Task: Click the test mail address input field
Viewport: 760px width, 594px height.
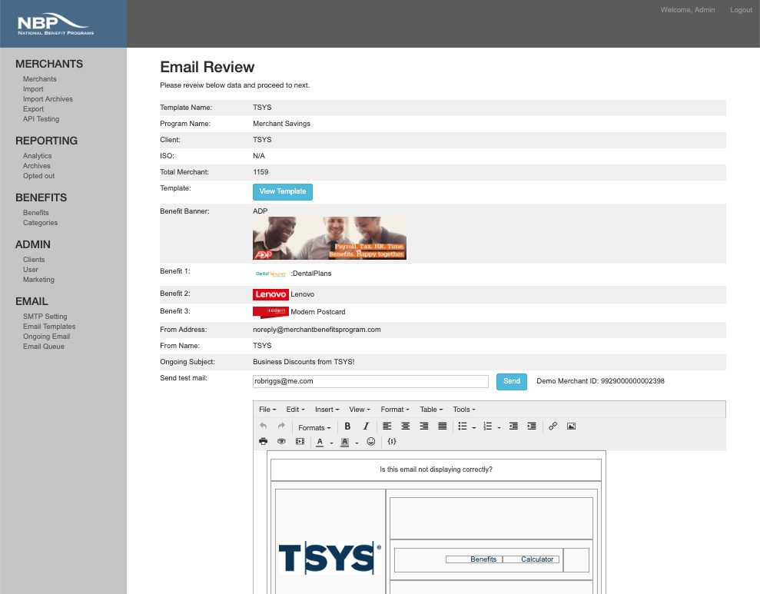Action: tap(370, 381)
